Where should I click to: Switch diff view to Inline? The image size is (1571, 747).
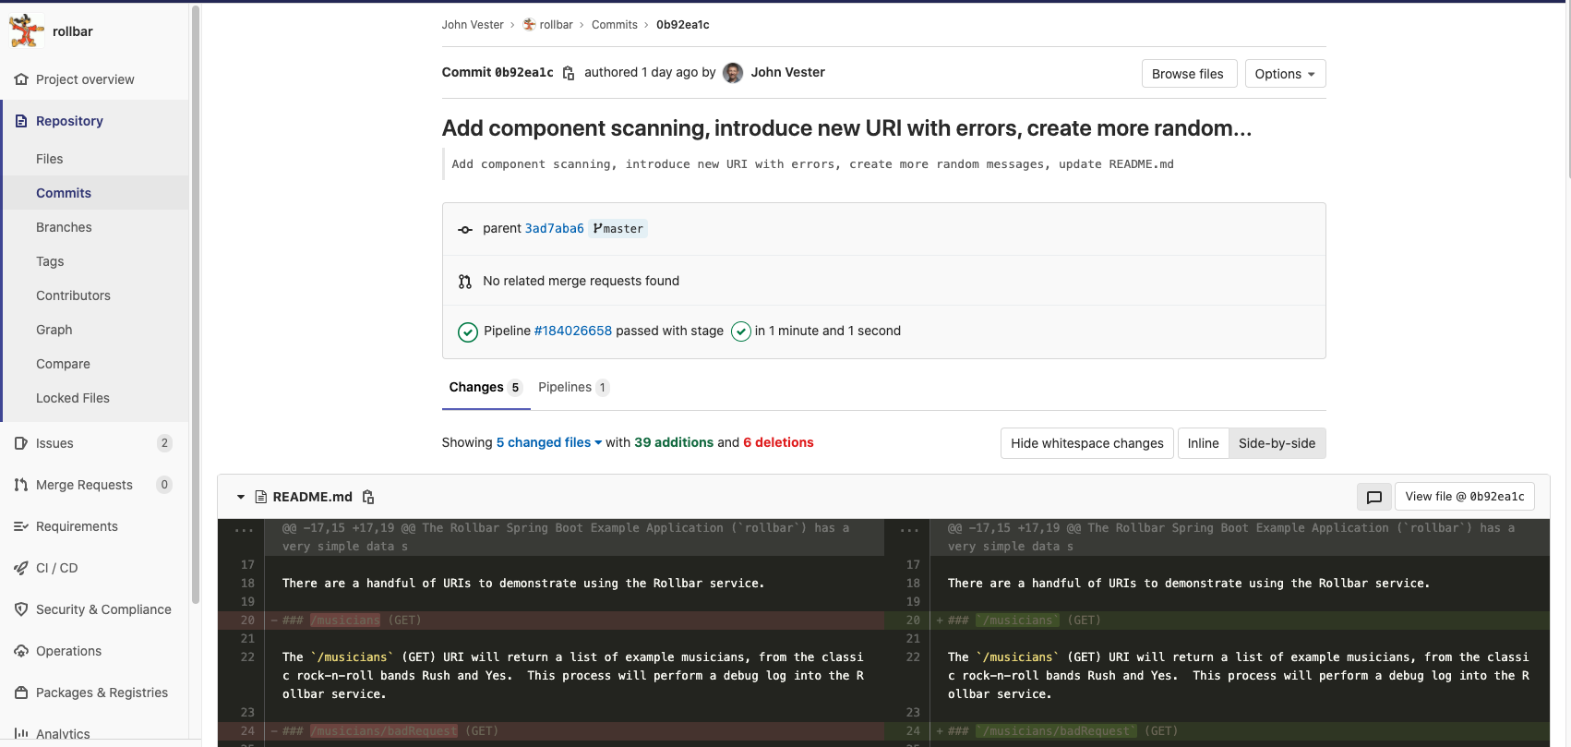click(1203, 443)
